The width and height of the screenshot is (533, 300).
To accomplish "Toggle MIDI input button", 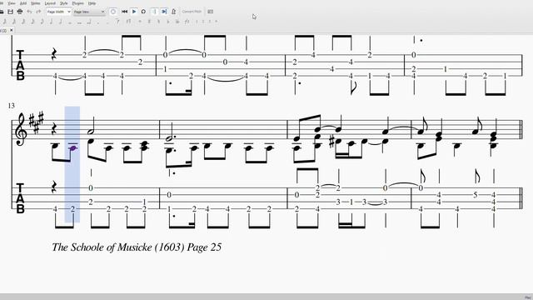I will (113, 12).
